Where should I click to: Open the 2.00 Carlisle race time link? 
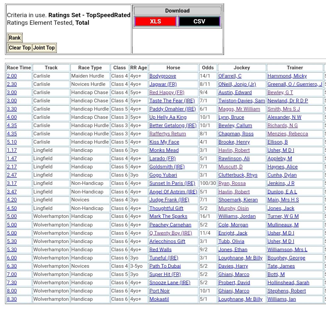coord(12,76)
